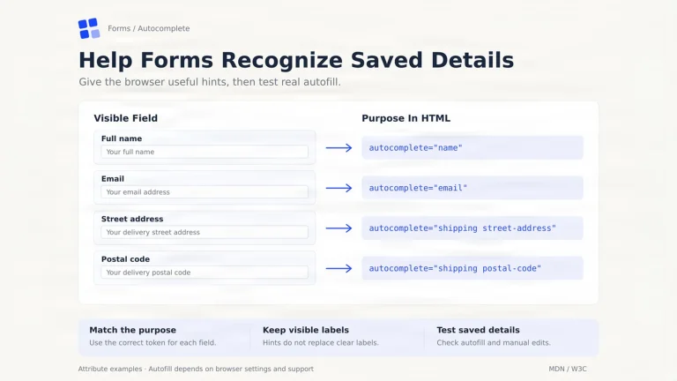The width and height of the screenshot is (677, 381).
Task: Select the shipping street-address code snippet
Action: click(x=472, y=228)
